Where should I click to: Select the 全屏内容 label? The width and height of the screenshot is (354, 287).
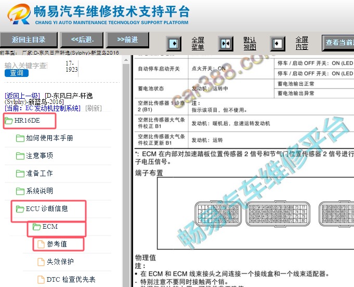[x=302, y=43]
